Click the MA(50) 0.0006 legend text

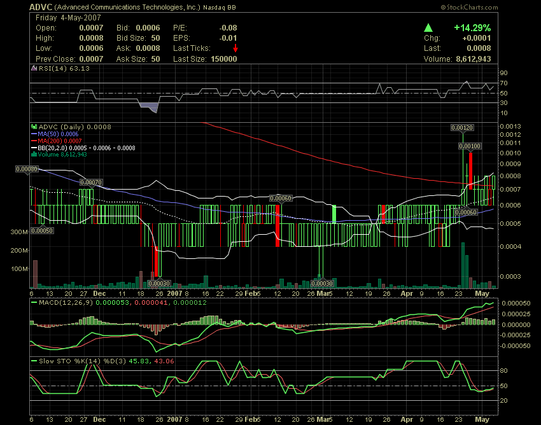(x=58, y=134)
